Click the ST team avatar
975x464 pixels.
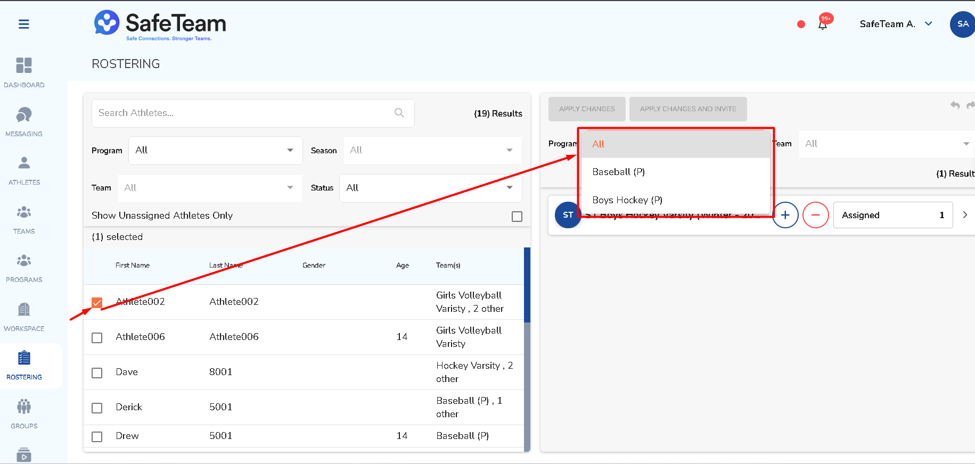tap(568, 215)
